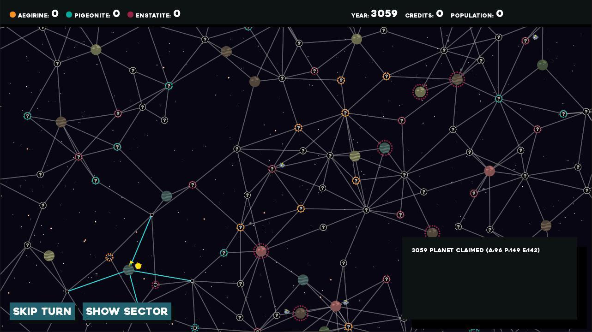592x332 pixels.
Task: Select the dark green planet at upper right
Action: pos(543,65)
